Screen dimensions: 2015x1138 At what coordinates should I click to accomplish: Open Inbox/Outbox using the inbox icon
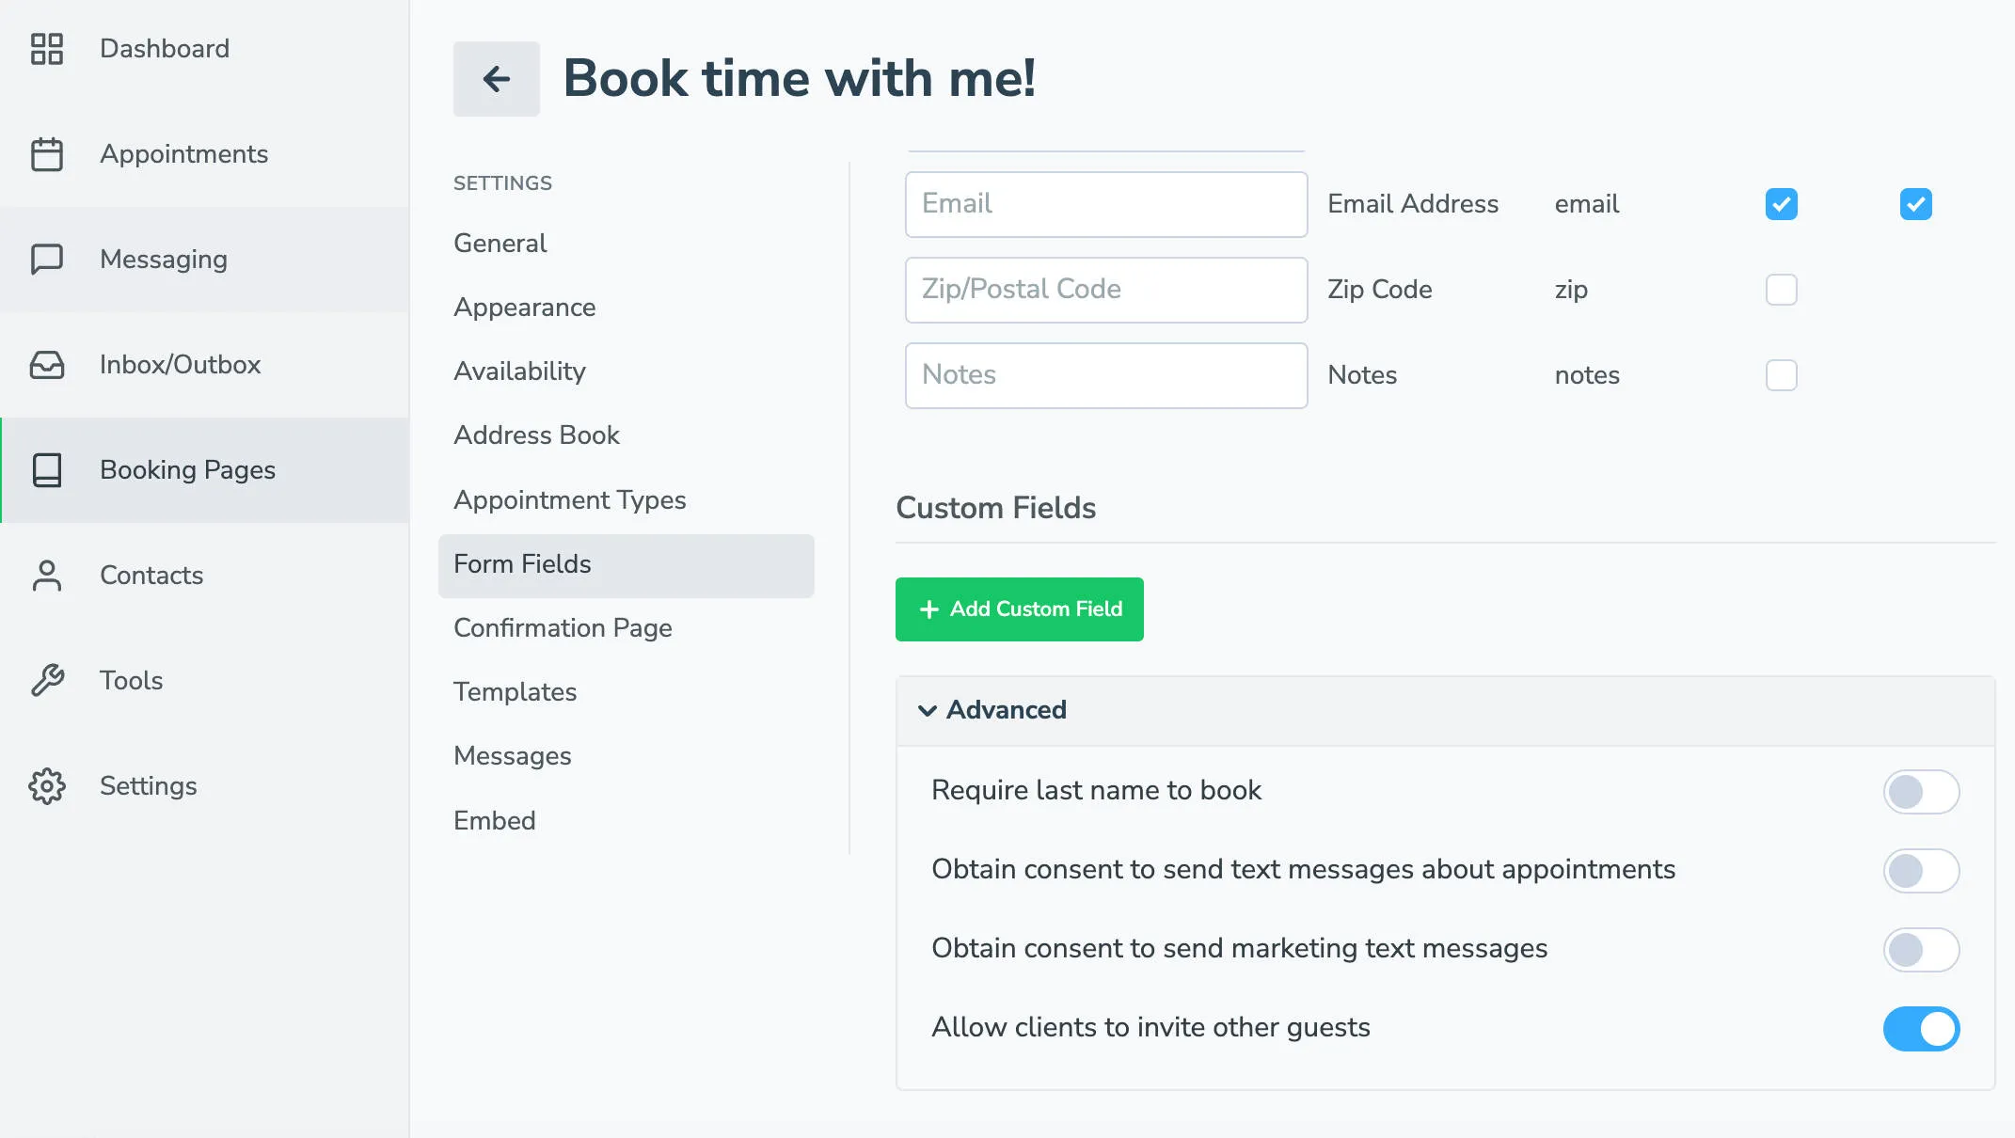click(x=49, y=365)
